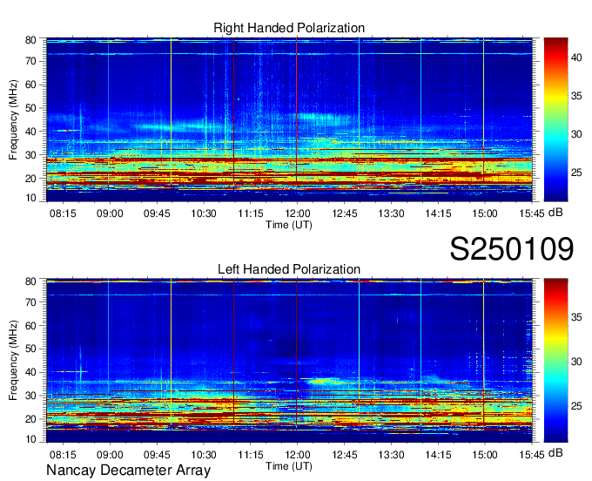Image resolution: width=592 pixels, height=481 pixels.
Task: Click Time (UT) label under Right Handed plot
Action: pyautogui.click(x=289, y=225)
